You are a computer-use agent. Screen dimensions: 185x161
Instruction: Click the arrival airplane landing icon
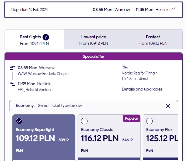click(x=12, y=84)
